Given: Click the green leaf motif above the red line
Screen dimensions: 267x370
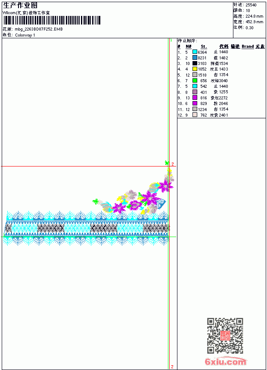Looking at the screenshot, I should (x=167, y=163).
